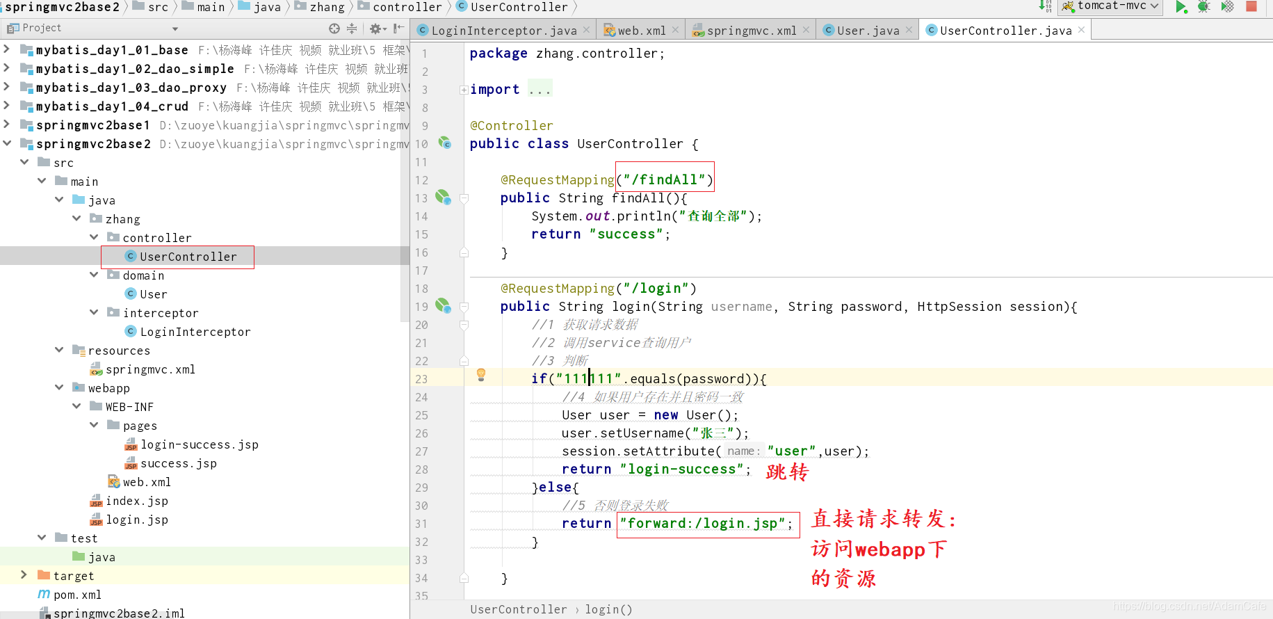The image size is (1273, 619).
Task: Close the web.xml tab
Action: click(675, 30)
